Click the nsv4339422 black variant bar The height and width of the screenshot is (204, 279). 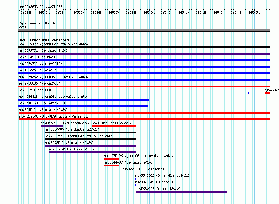point(144,47)
